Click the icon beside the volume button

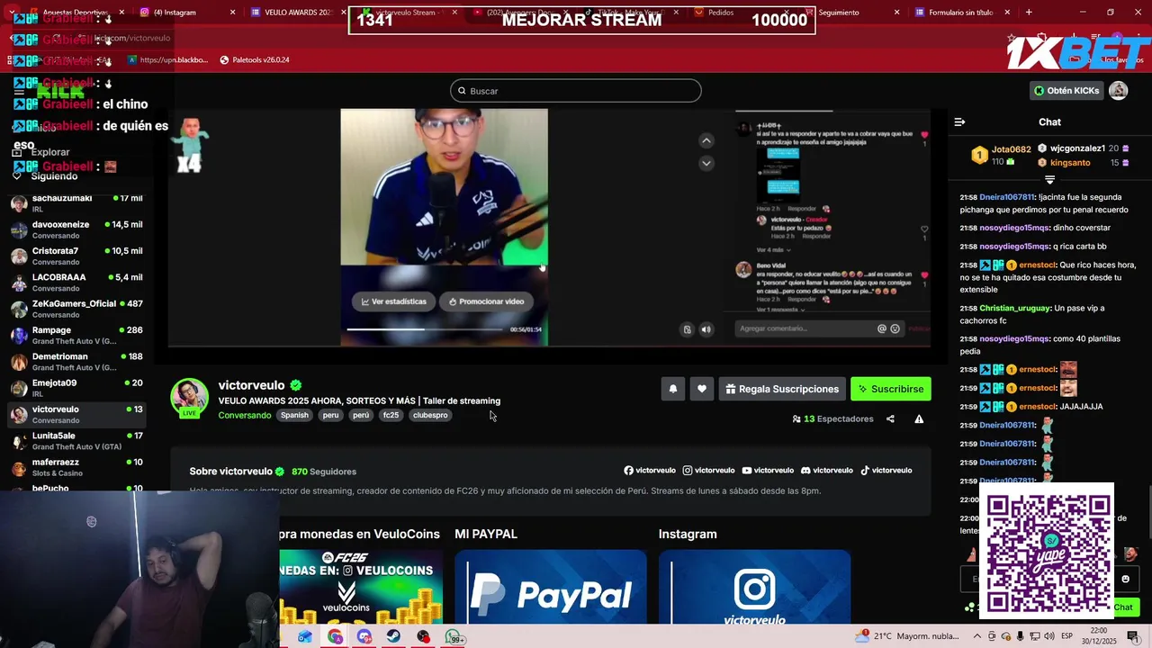click(688, 329)
